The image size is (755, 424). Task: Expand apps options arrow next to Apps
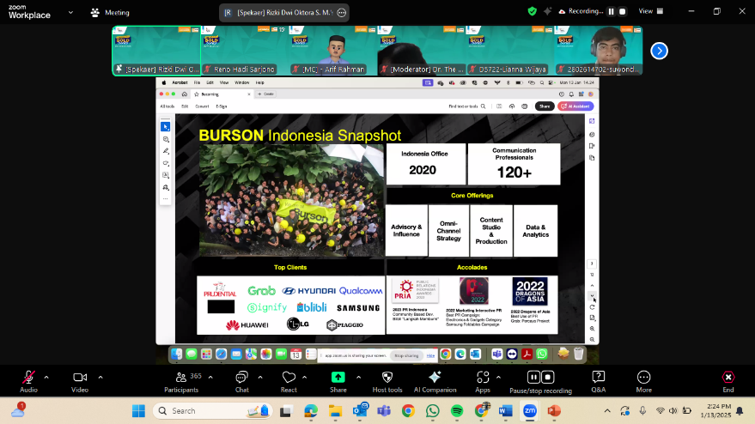[x=498, y=378]
